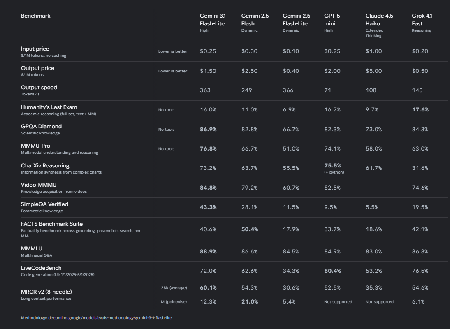Click the CharXiv Reasoning row title

(45, 165)
